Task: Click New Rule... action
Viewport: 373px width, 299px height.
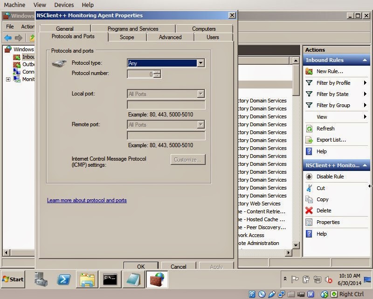Action: click(330, 71)
